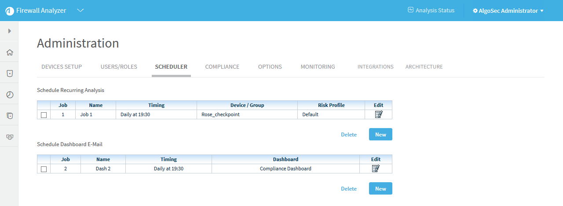Go to the Compliance tab

point(222,67)
